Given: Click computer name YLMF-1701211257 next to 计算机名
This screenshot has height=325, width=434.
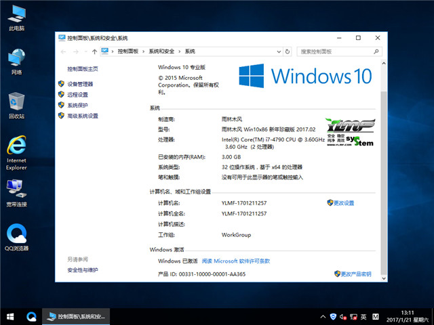Looking at the screenshot, I should coord(244,203).
